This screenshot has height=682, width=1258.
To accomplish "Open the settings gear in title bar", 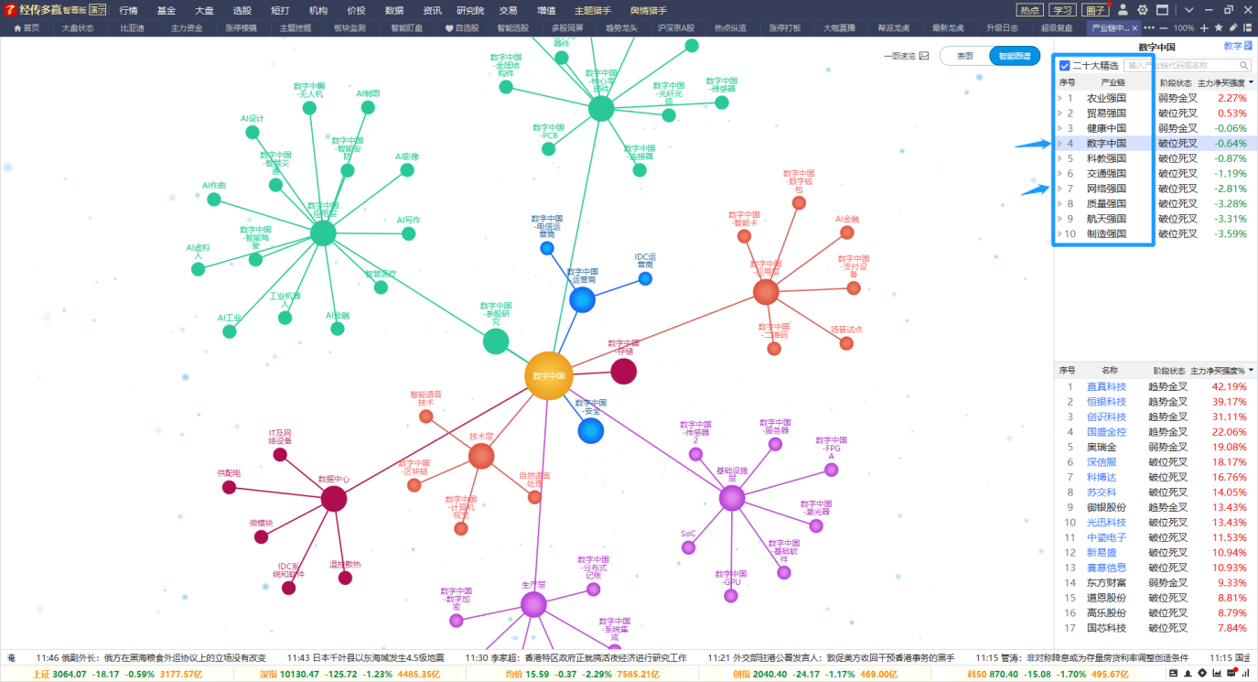I will point(1142,10).
